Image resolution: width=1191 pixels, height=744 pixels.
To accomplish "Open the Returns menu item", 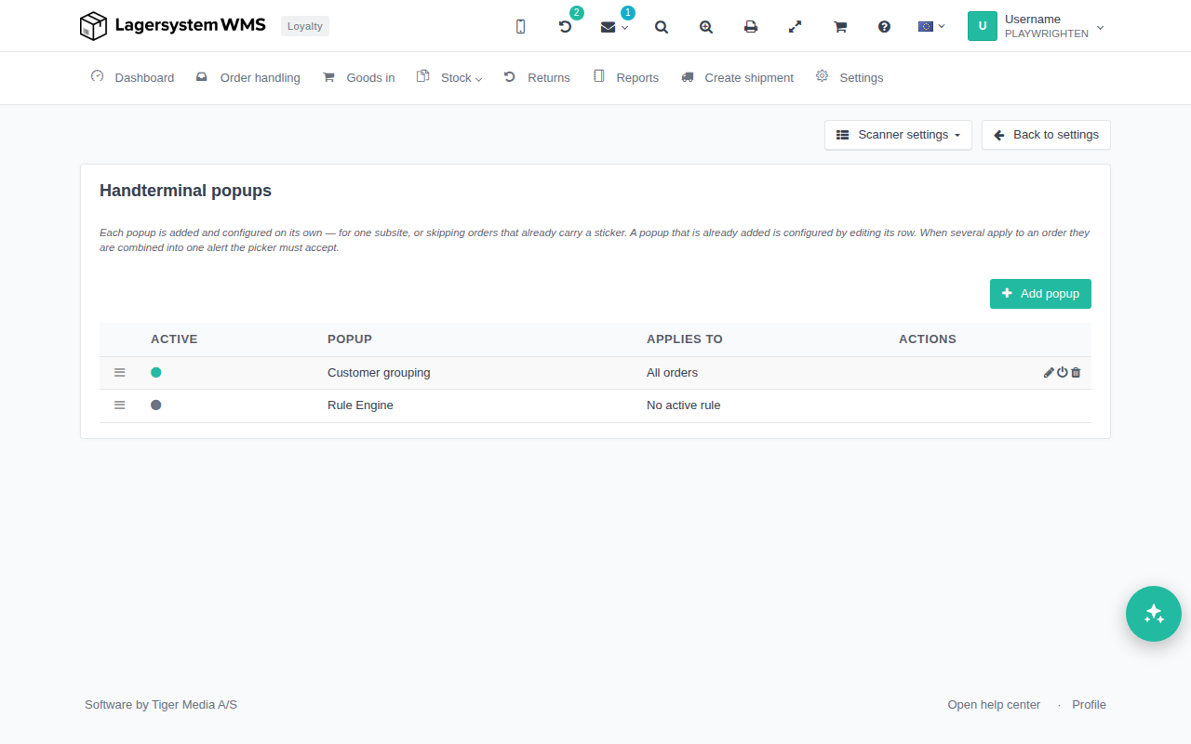I will click(537, 78).
